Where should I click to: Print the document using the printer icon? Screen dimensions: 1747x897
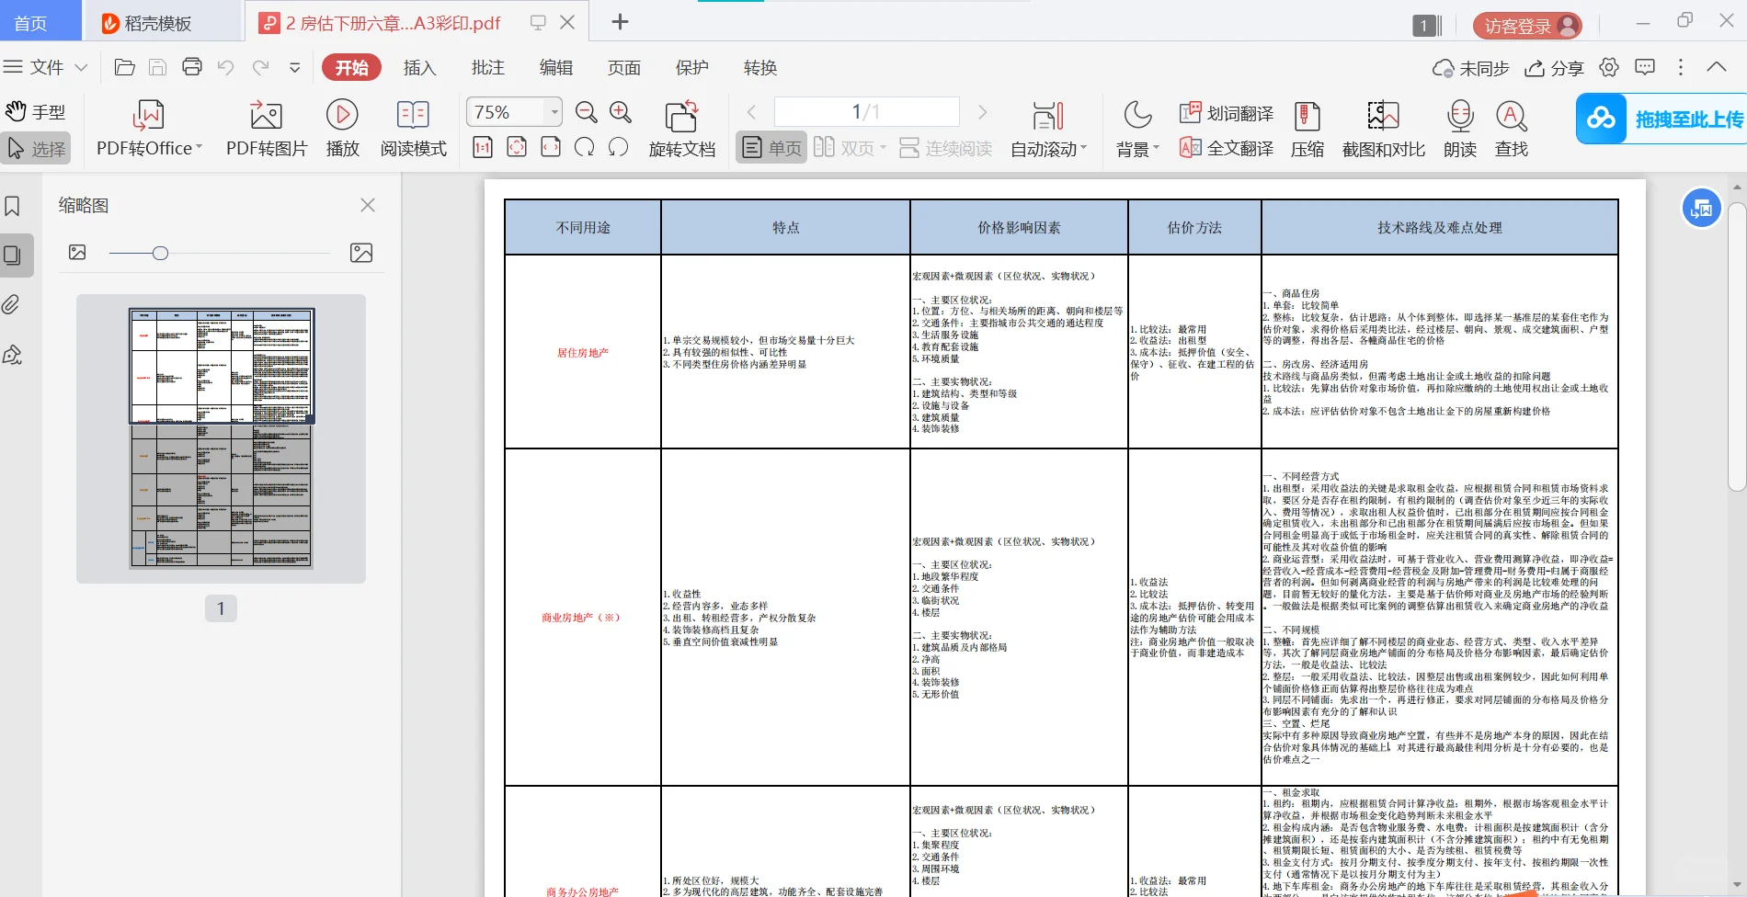[192, 67]
